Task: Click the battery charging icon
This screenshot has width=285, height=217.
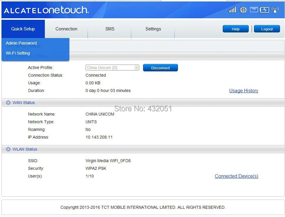Action: pyautogui.click(x=264, y=10)
